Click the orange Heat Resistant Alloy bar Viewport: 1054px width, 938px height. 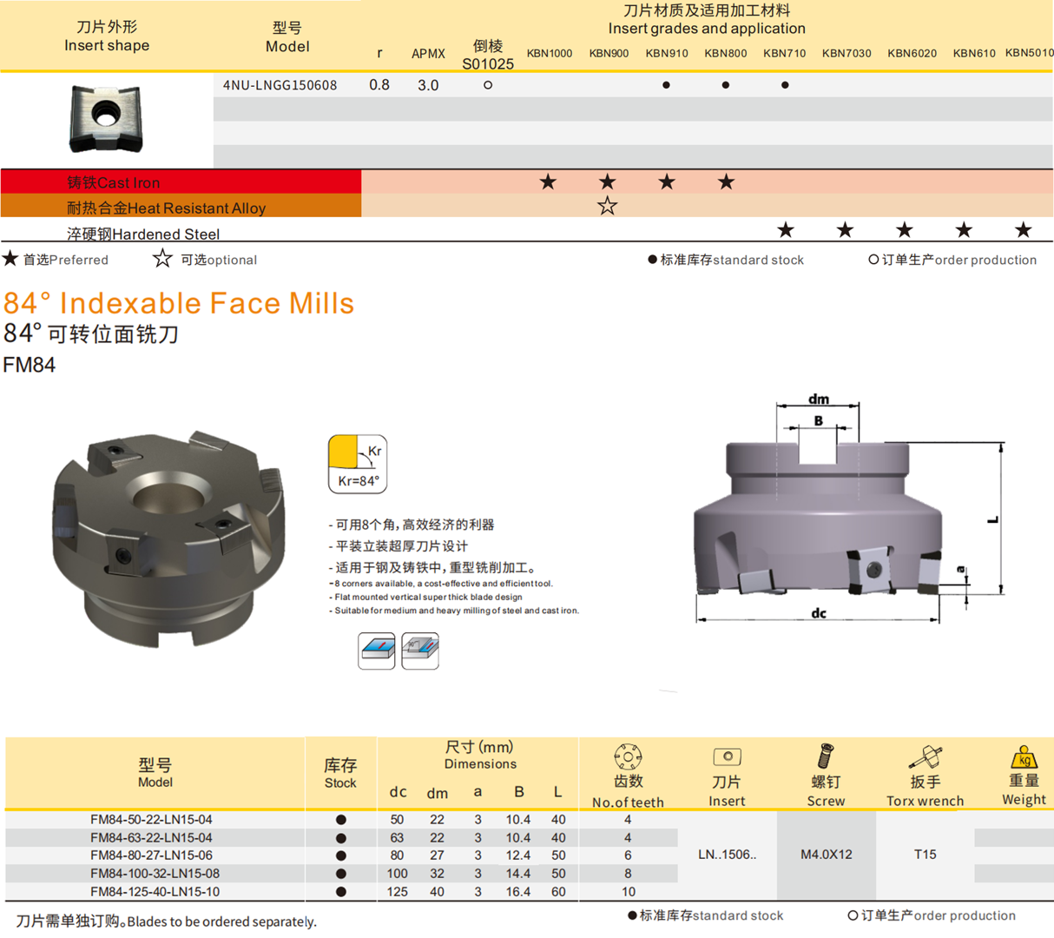[181, 208]
